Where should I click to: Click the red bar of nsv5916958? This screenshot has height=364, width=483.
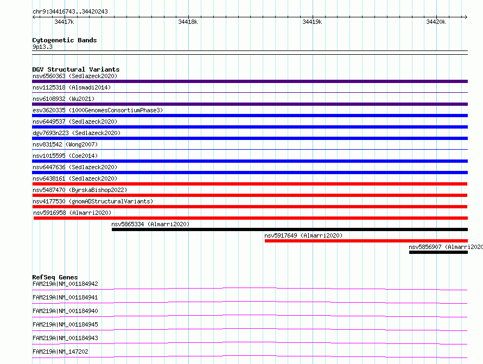(250, 218)
